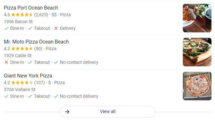Click Mr. Moto's no-contact delivery checkmark
The image size is (215, 120).
[x=56, y=62]
